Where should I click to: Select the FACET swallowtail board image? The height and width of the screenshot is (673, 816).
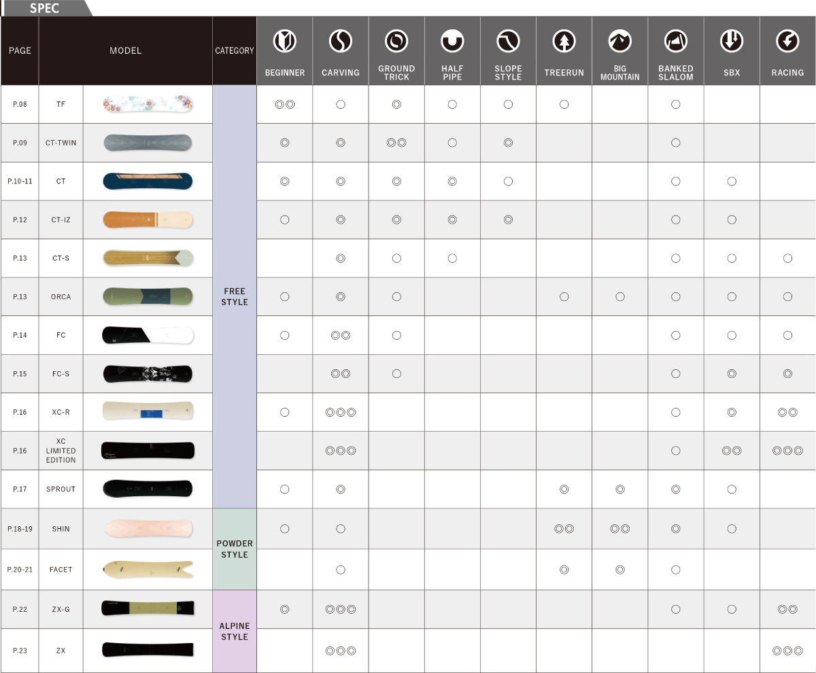(x=148, y=570)
